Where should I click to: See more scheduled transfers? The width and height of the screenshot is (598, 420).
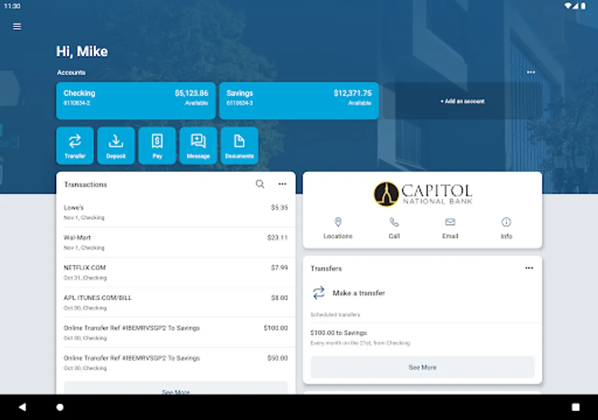[422, 367]
